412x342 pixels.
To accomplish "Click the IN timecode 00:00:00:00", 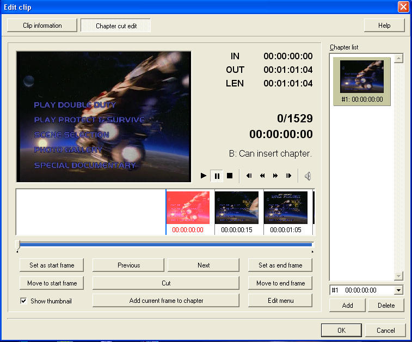I will pos(288,56).
